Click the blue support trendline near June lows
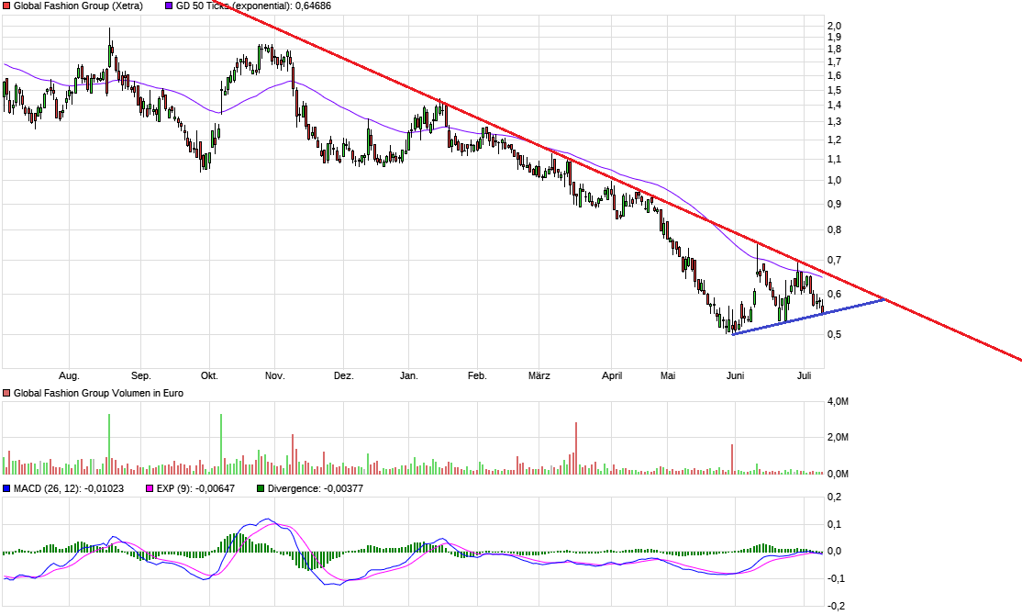Viewport: 1022px width, 615px height. (x=808, y=317)
